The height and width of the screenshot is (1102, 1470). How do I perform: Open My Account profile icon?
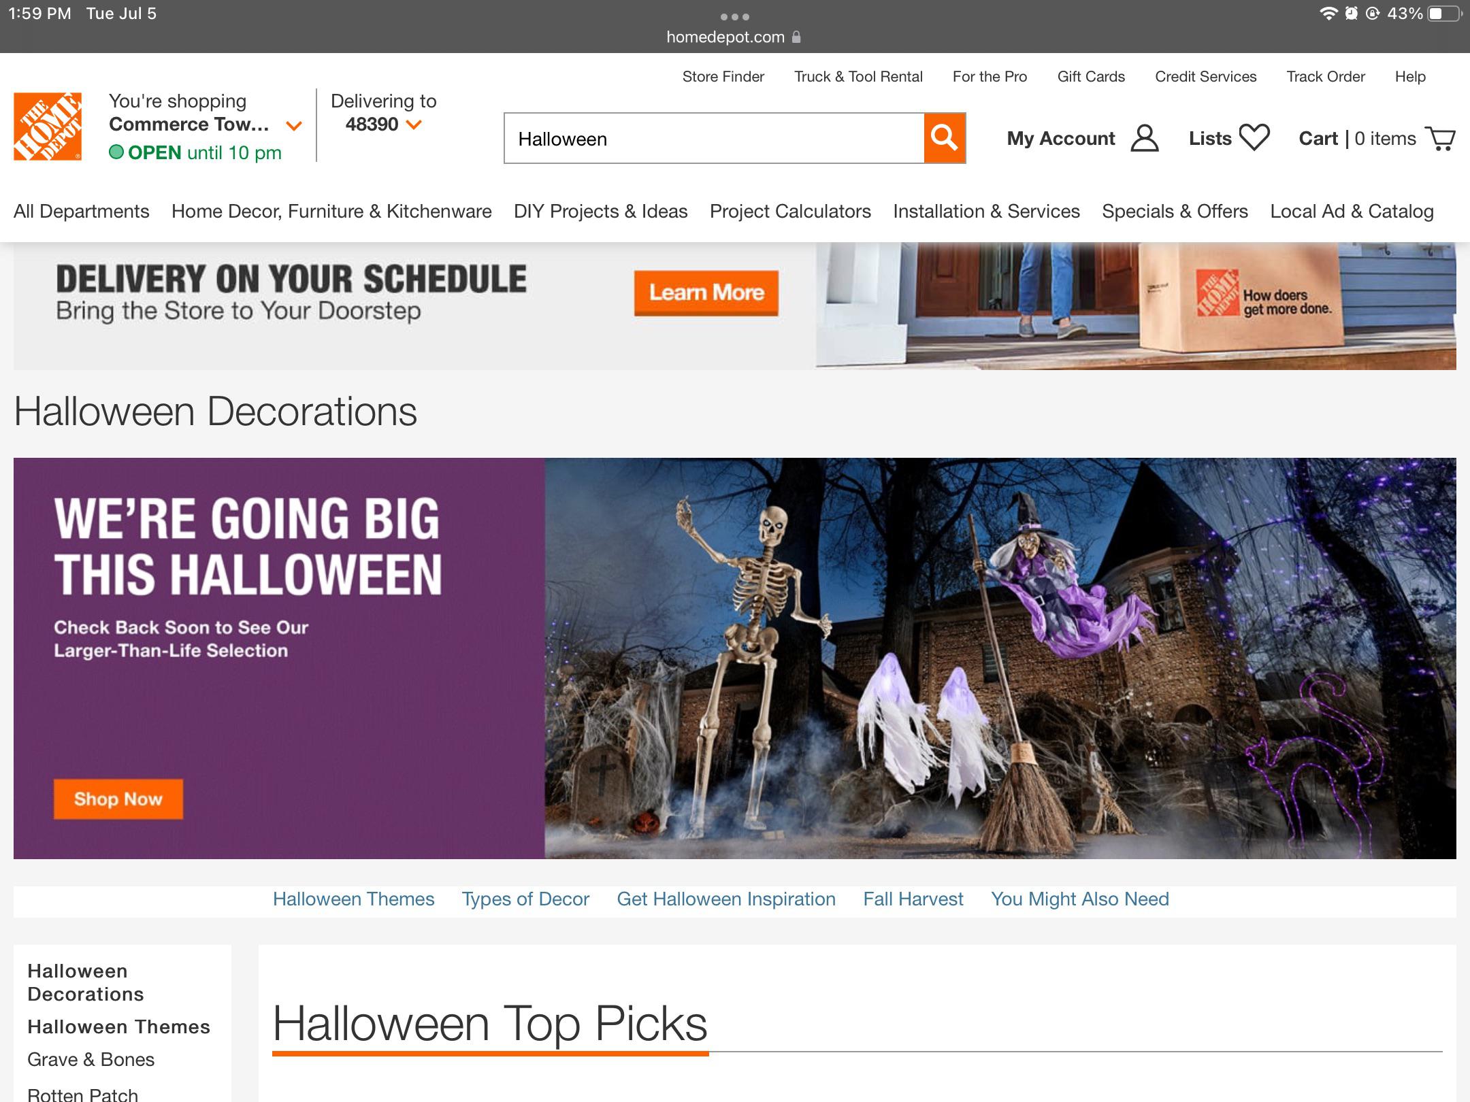coord(1144,138)
